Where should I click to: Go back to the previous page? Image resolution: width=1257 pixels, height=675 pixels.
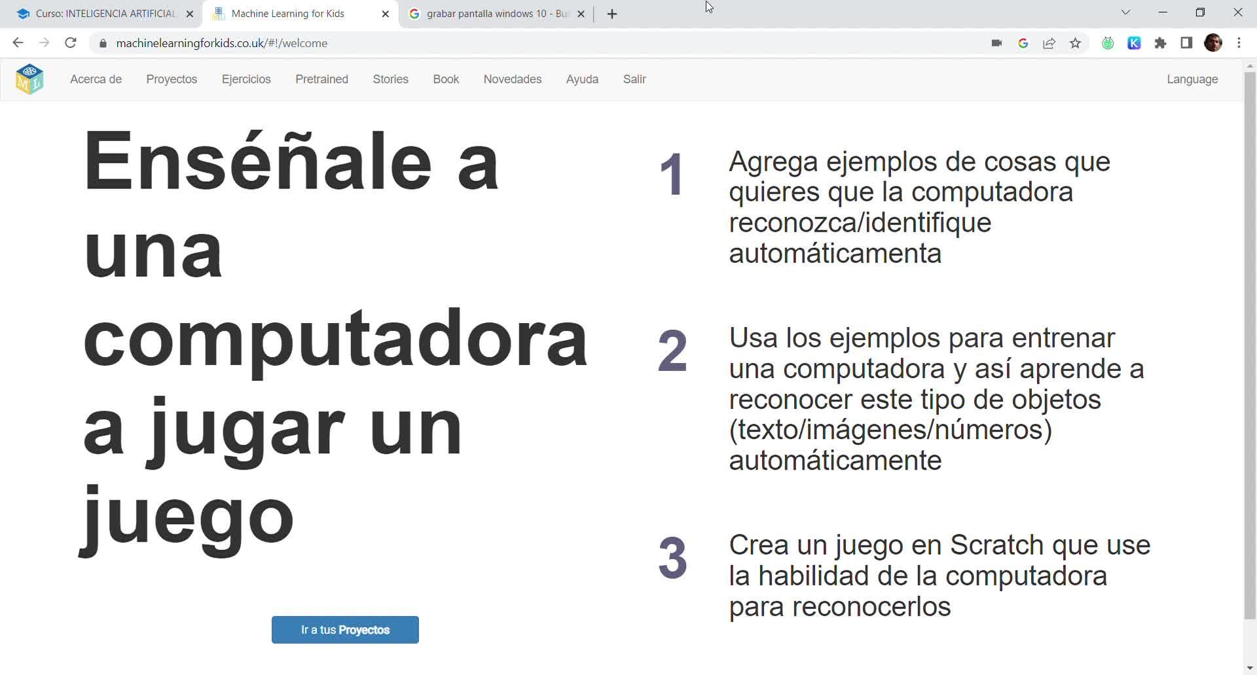pyautogui.click(x=18, y=43)
